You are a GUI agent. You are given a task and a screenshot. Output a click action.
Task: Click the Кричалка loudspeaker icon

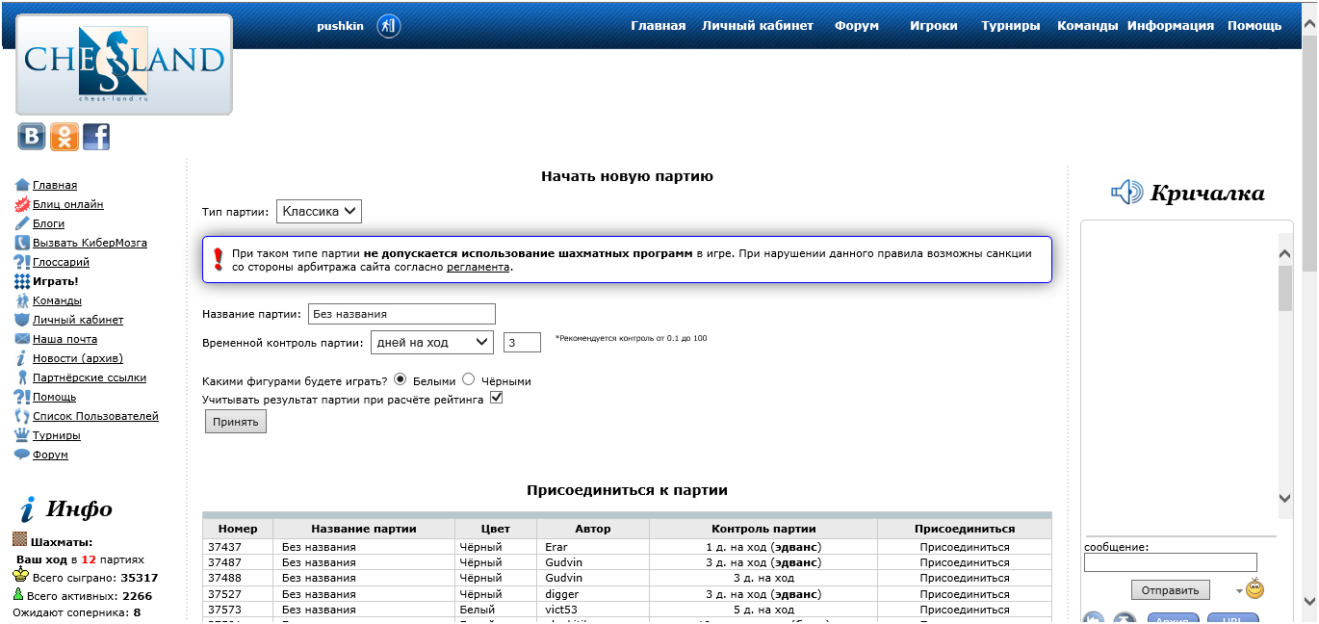click(1126, 193)
